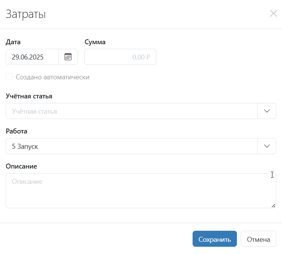Focus the Сумма amount field
This screenshot has width=282, height=254.
click(x=120, y=57)
